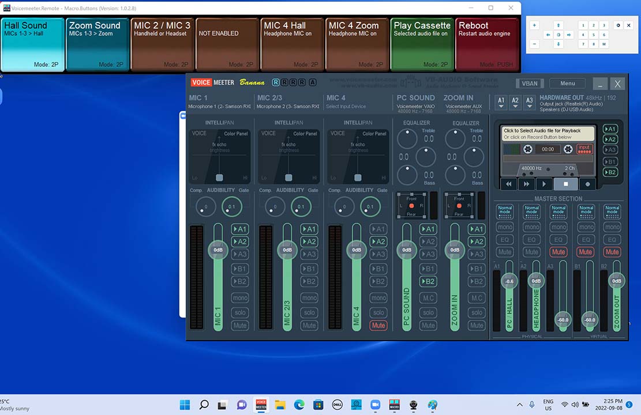Click the Reboot macro to restart audio engine
Image resolution: width=641 pixels, height=415 pixels.
pos(487,44)
